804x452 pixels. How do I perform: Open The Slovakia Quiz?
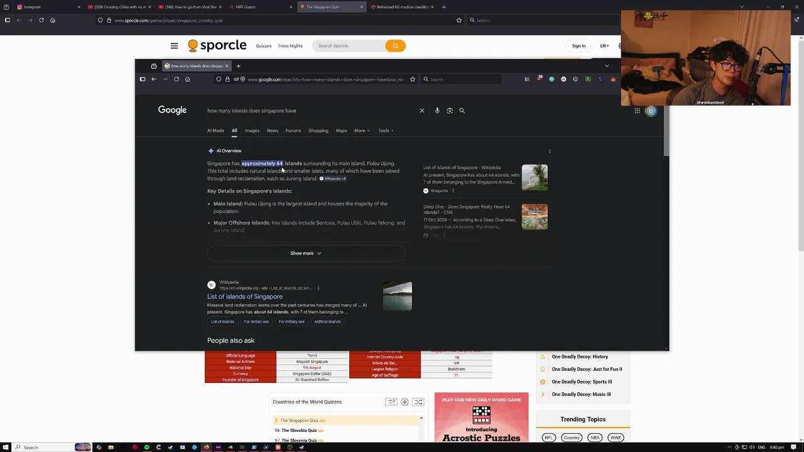[x=299, y=431]
